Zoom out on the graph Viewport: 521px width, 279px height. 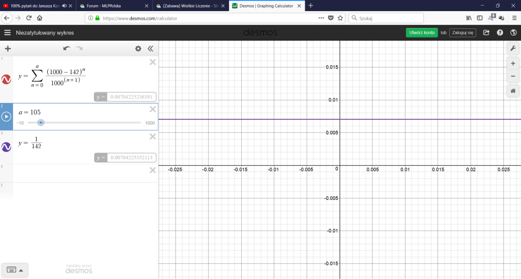coord(513,76)
